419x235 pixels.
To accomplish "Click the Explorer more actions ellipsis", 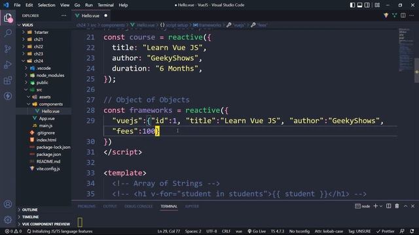I will pos(64,16).
